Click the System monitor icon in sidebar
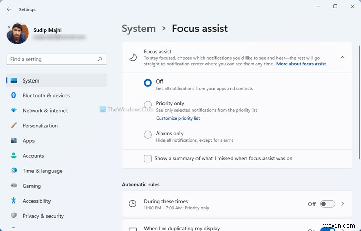 coord(14,80)
